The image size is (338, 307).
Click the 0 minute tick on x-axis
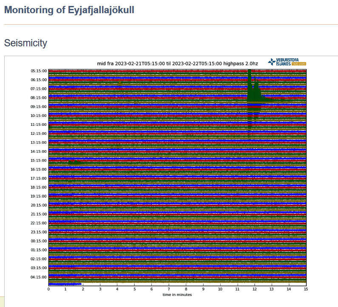pos(48,289)
